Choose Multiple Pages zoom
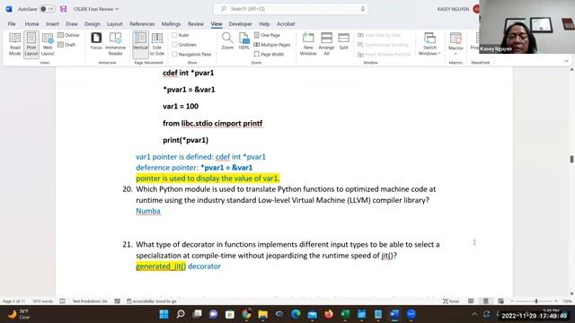 (x=272, y=45)
